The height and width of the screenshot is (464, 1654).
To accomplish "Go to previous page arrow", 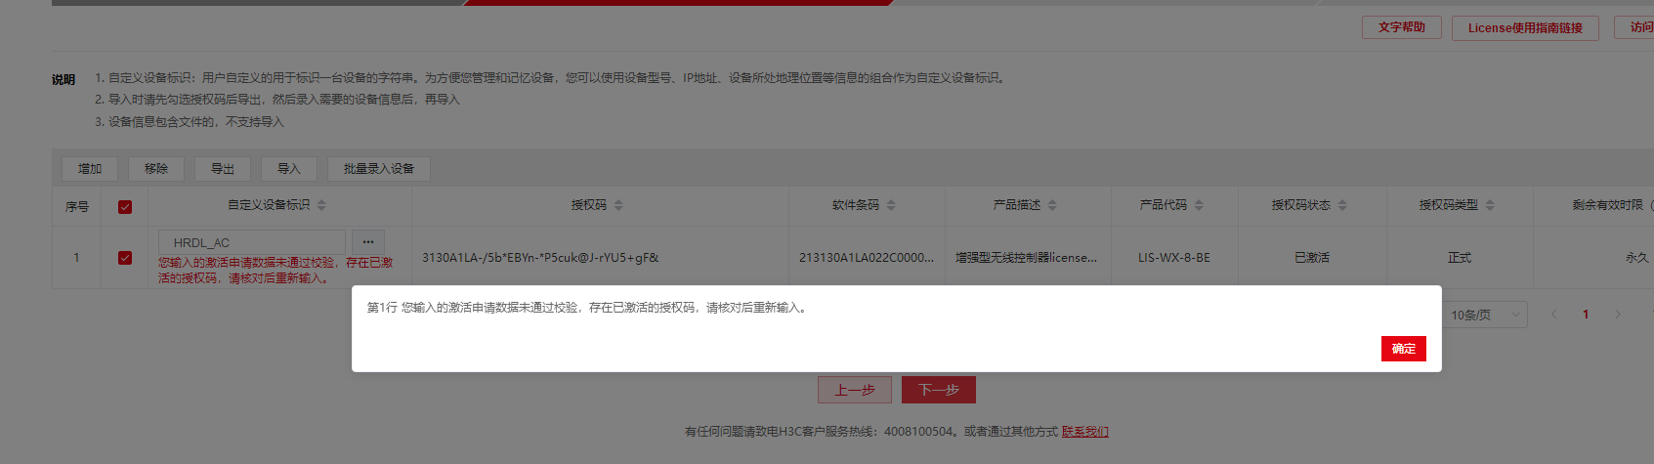I will pyautogui.click(x=1553, y=315).
